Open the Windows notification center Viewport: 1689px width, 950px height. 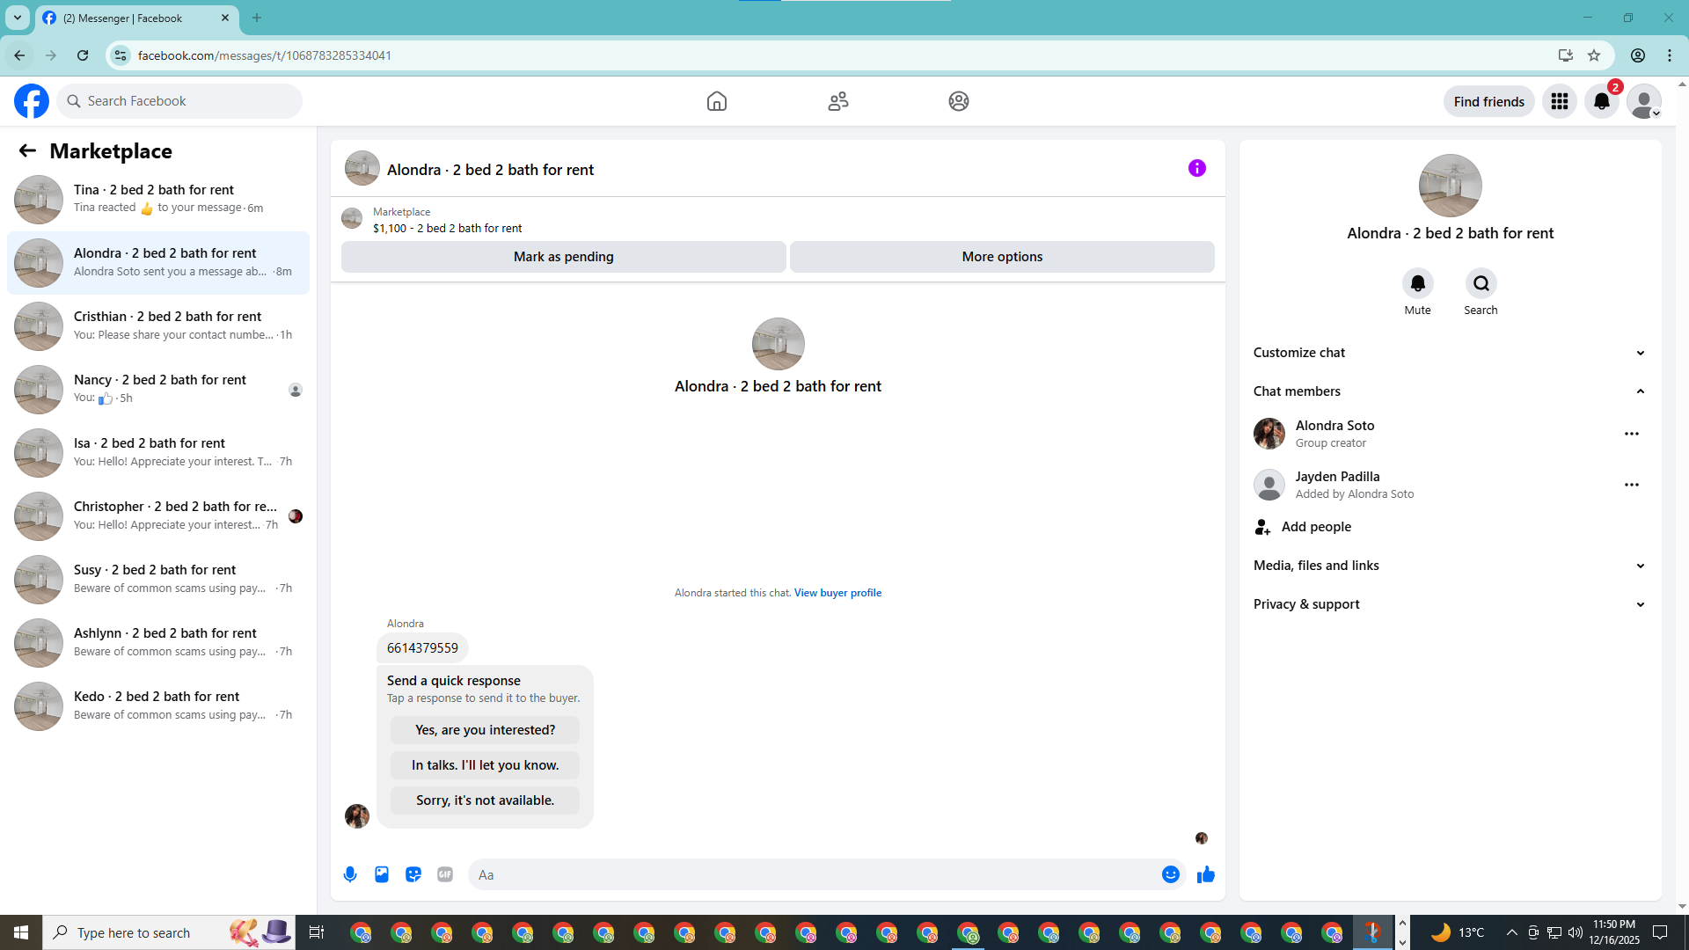(x=1661, y=932)
